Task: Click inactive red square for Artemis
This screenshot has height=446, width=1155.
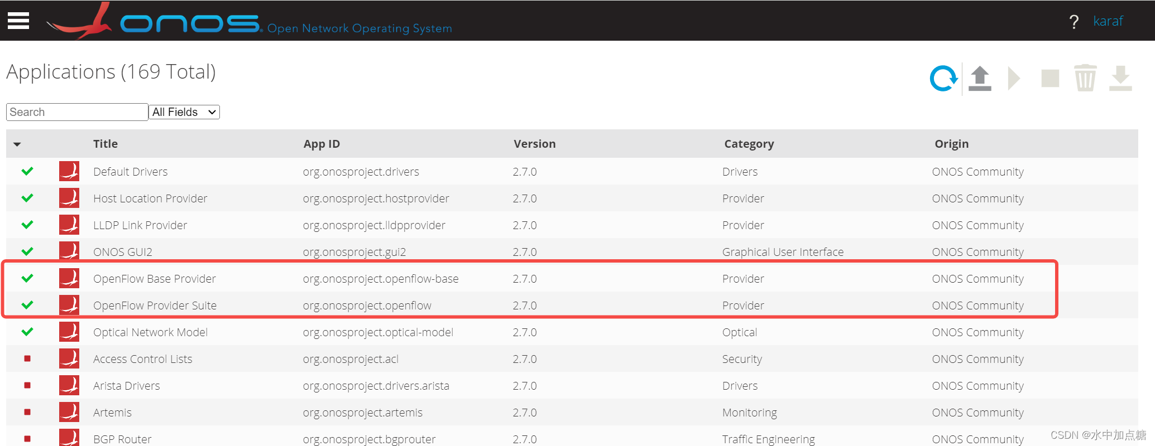Action: [27, 412]
